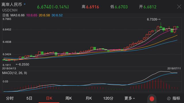Viewport: 184px width, 103px height.
Task: Click the MACD(12, 26, 9) indicator label
Action: (x=15, y=73)
